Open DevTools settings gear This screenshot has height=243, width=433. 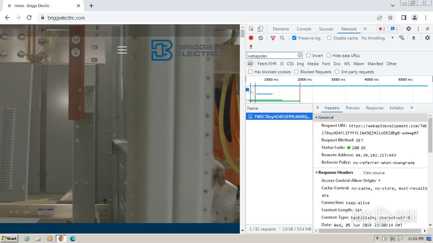click(x=409, y=29)
